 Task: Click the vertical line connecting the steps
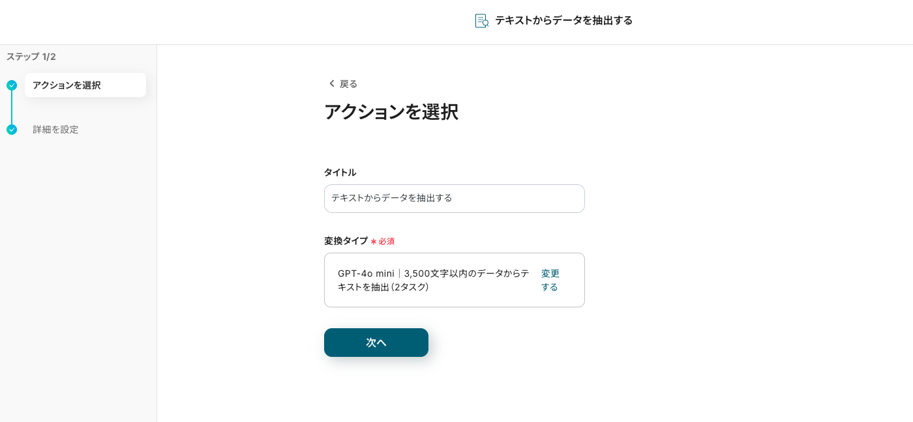(x=12, y=107)
